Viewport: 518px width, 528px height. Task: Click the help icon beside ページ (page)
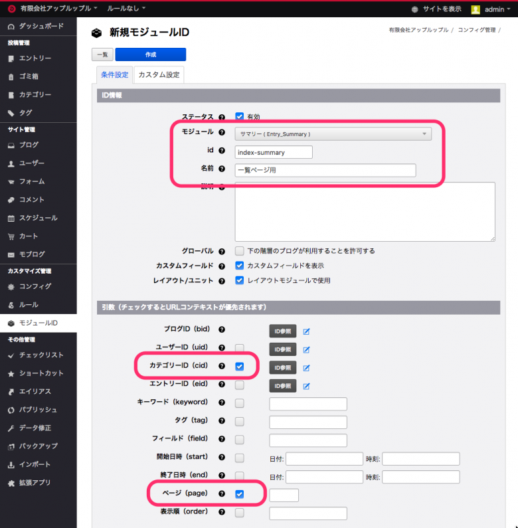pos(222,493)
